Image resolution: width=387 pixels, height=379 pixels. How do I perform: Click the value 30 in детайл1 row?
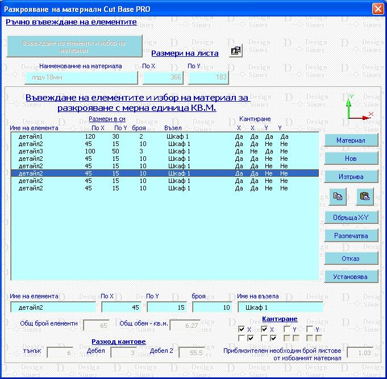[115, 136]
